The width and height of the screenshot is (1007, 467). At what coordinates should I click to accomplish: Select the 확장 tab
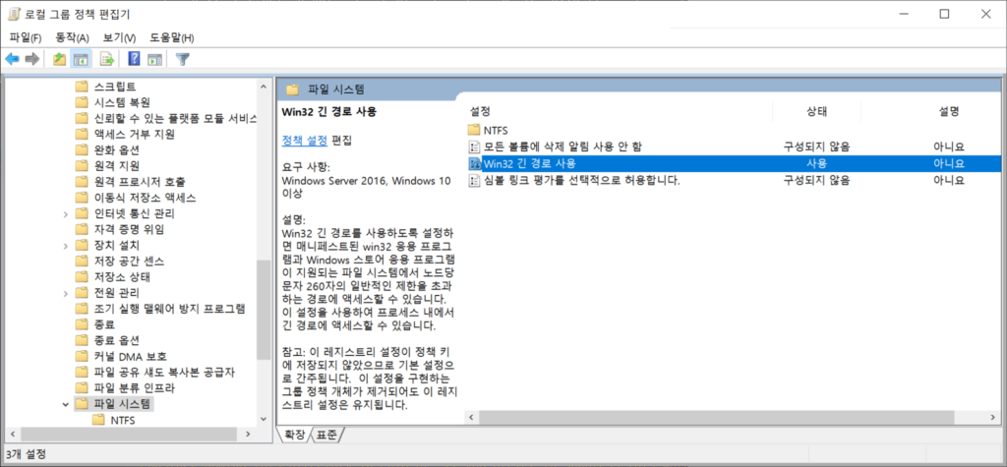[295, 435]
